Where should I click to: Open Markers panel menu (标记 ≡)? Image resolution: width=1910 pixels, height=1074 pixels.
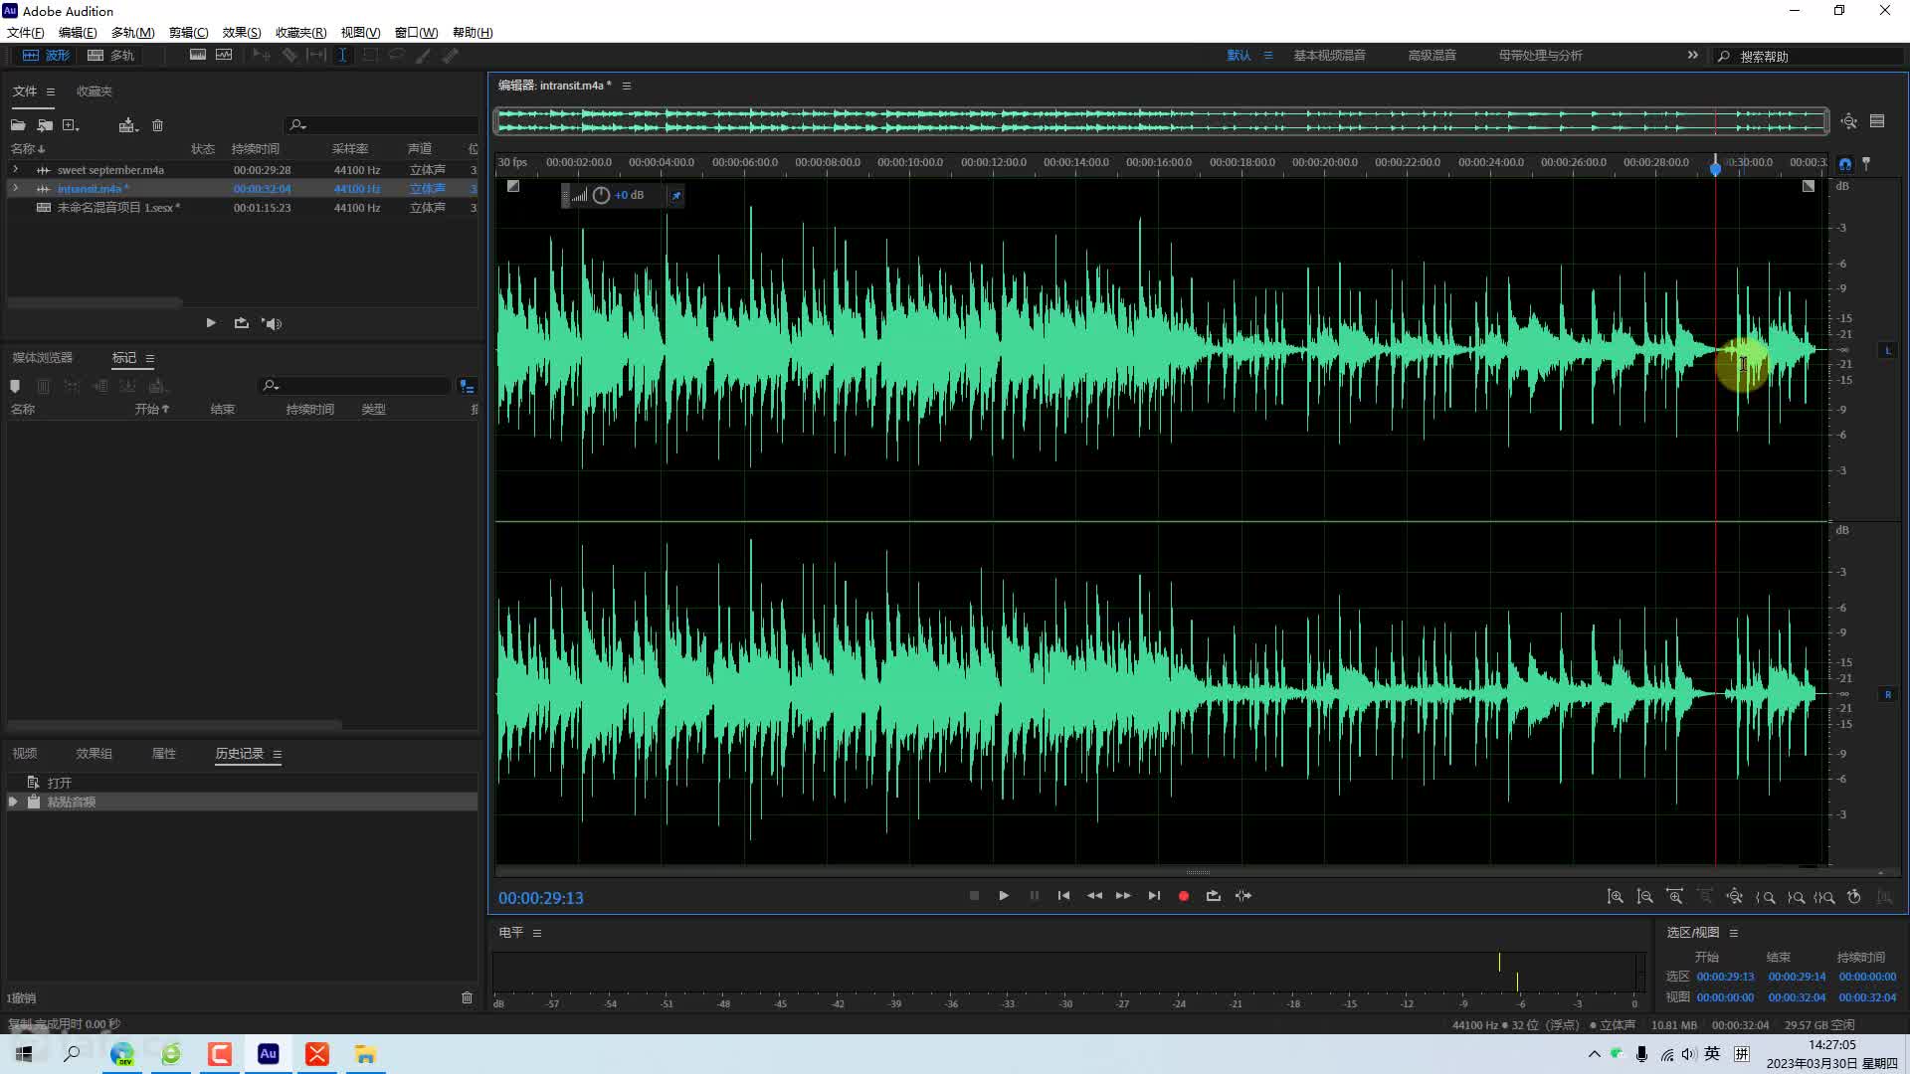pos(150,358)
